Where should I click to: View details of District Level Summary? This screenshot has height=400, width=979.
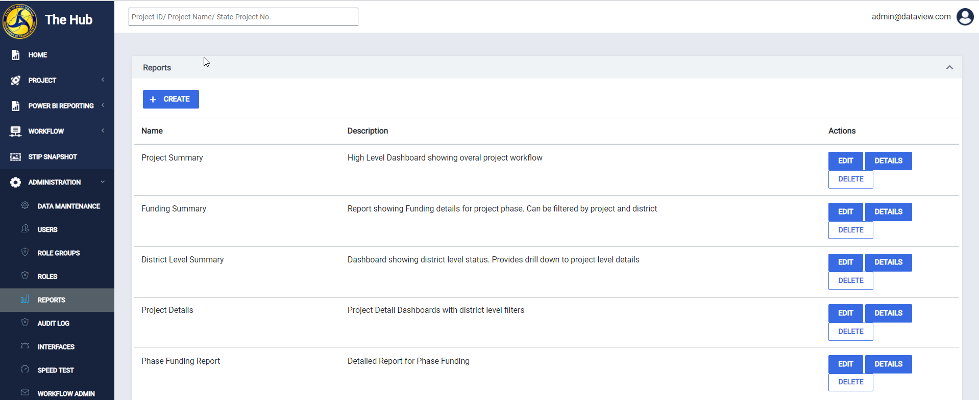pyautogui.click(x=888, y=262)
